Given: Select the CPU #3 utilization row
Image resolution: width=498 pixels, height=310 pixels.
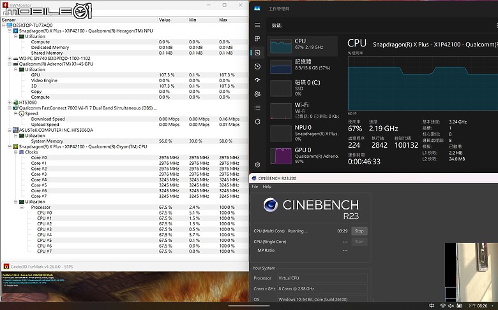Looking at the screenshot, I should click(124, 229).
